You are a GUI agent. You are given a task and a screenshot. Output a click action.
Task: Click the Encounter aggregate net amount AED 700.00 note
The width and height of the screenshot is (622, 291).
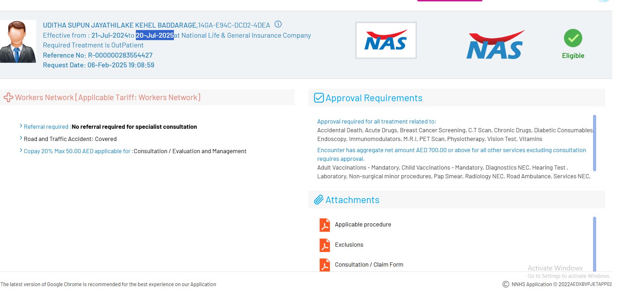coord(452,155)
